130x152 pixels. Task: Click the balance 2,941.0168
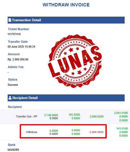click(x=121, y=113)
